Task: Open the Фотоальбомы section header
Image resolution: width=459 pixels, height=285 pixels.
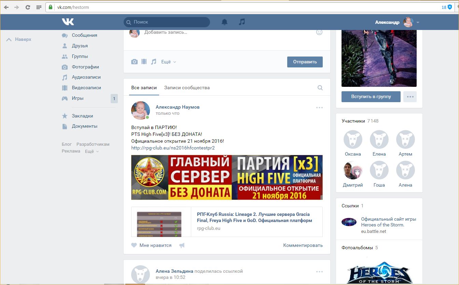Action: (x=360, y=248)
